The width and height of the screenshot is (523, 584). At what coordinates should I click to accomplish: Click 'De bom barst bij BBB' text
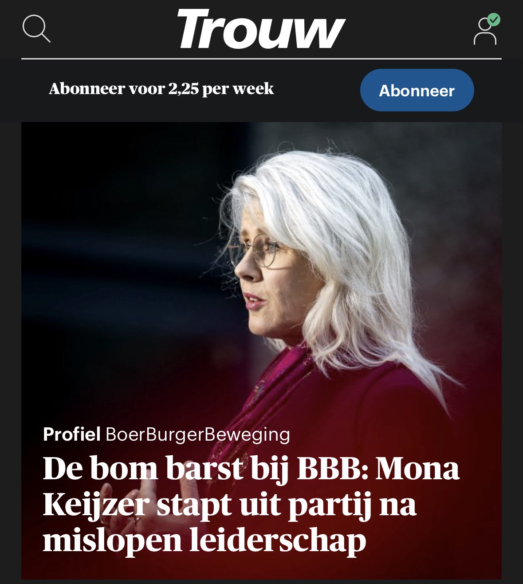coord(205,469)
